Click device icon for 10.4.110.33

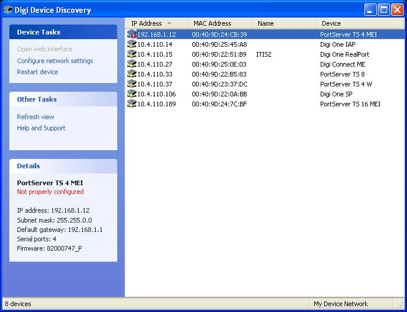pos(132,74)
